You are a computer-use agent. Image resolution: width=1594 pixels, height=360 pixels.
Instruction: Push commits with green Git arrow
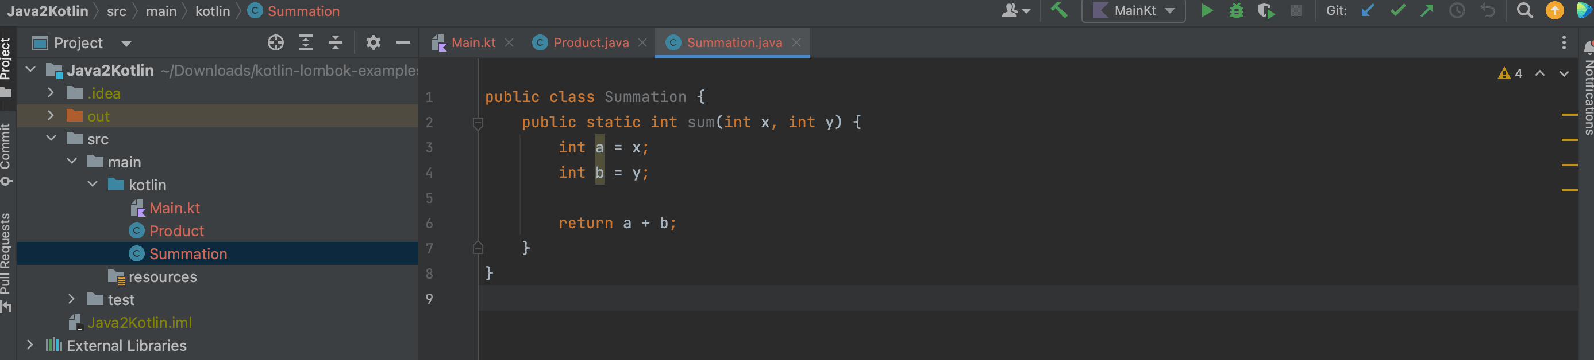(x=1427, y=10)
